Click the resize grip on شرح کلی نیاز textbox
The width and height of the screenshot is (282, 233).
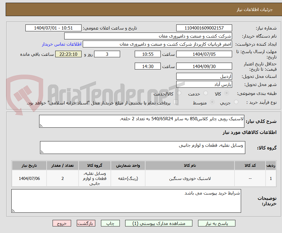[x=42, y=126]
